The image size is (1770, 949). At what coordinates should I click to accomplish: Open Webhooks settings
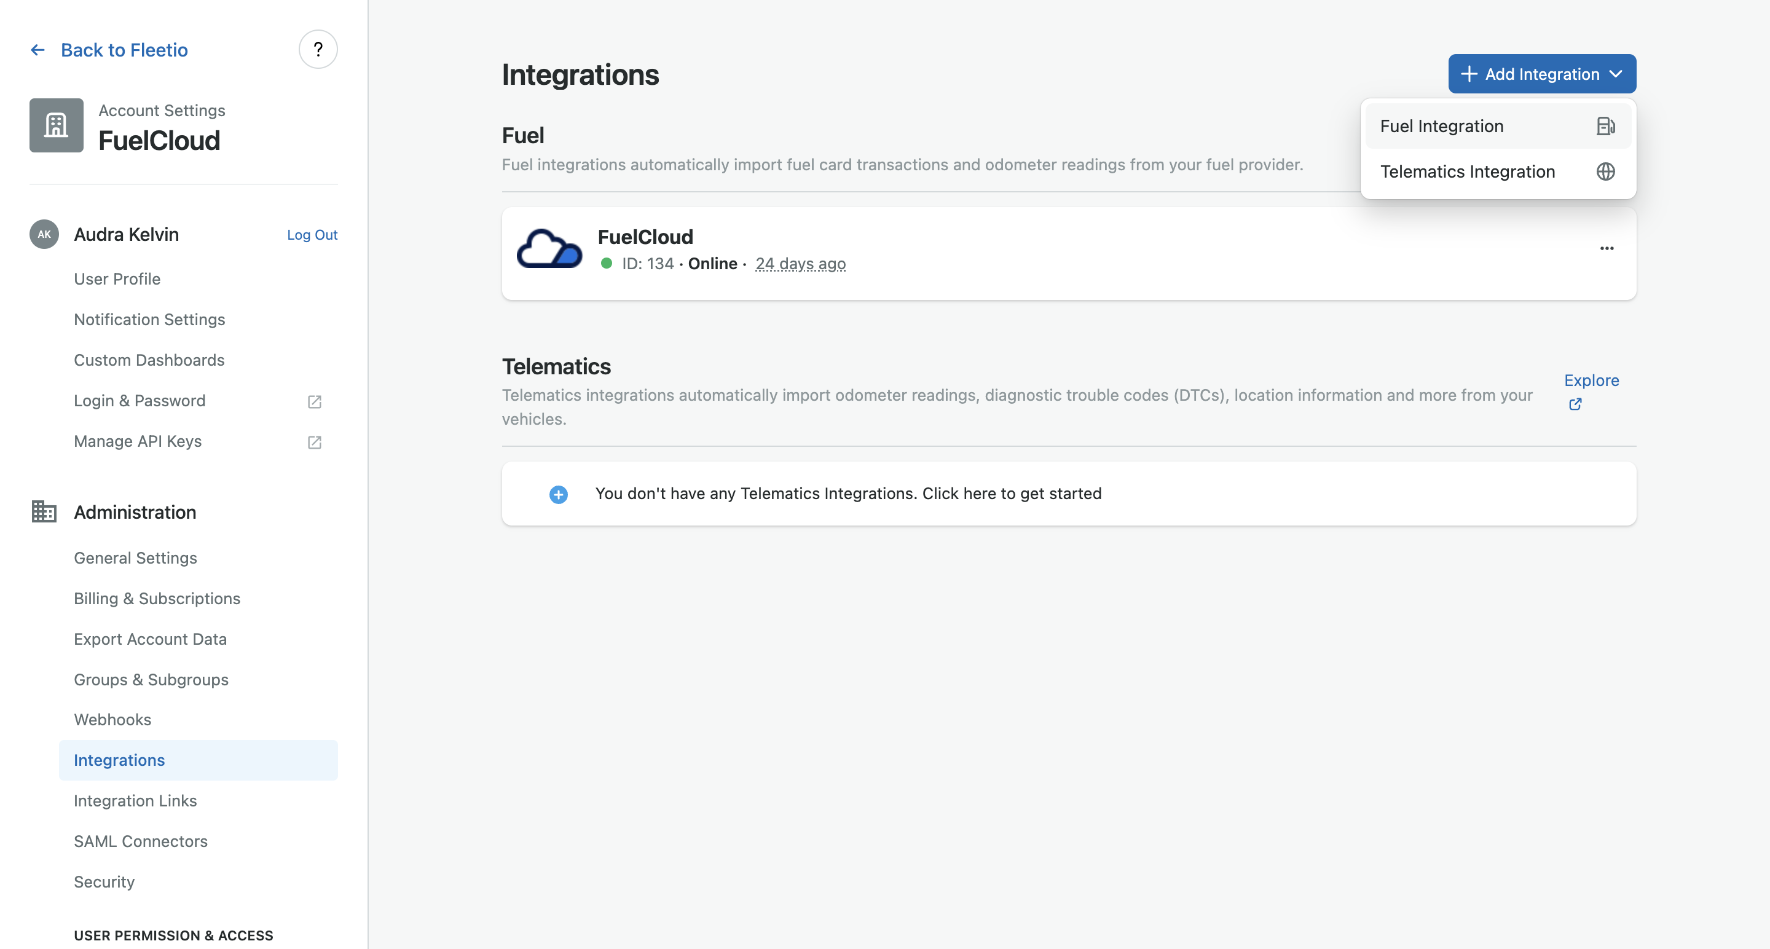pyautogui.click(x=112, y=720)
